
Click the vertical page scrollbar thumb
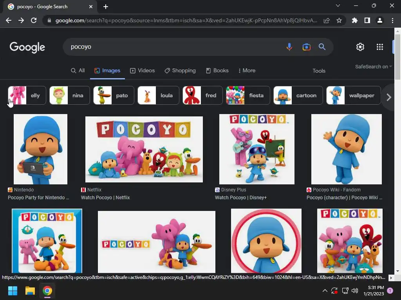pyautogui.click(x=397, y=57)
